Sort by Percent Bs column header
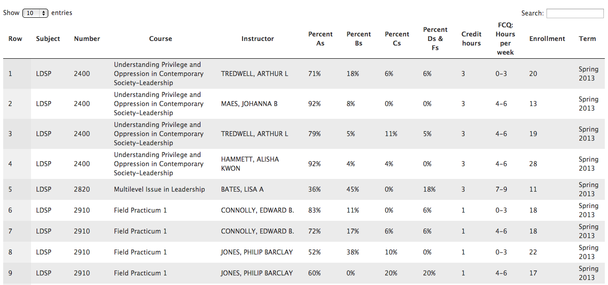Image resolution: width=608 pixels, height=285 pixels. [359, 39]
